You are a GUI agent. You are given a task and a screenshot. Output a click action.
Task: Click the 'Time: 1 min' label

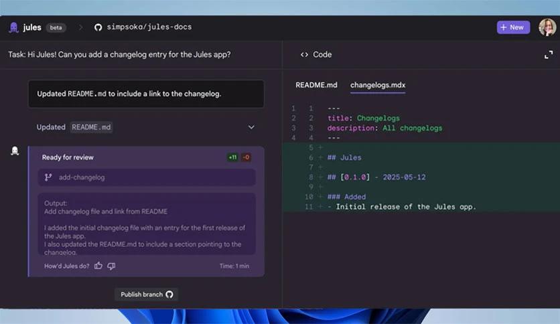click(234, 266)
